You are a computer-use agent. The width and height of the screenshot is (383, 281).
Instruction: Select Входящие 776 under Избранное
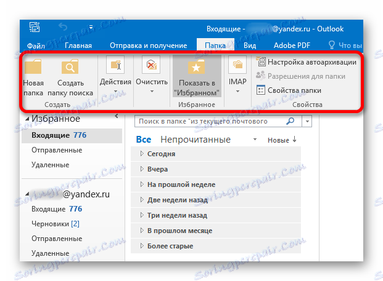72,135
